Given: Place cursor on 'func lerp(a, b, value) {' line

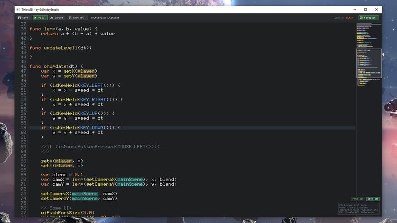Looking at the screenshot, I should tap(64, 29).
